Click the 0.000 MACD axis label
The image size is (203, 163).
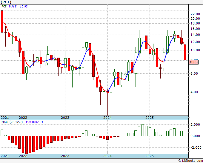(x=195, y=136)
